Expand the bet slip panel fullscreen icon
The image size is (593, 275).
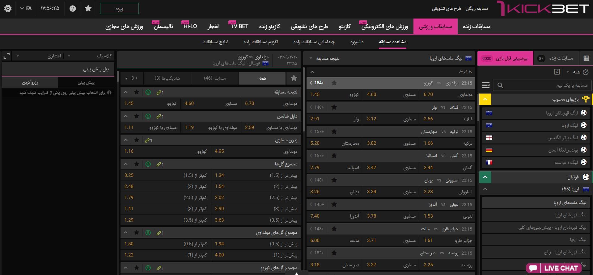pyautogui.click(x=6, y=56)
